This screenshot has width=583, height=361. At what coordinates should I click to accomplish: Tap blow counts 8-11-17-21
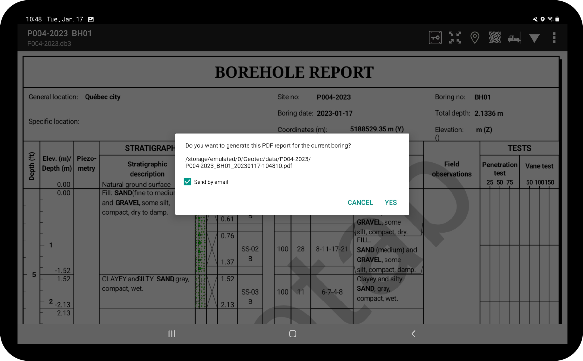tap(332, 249)
